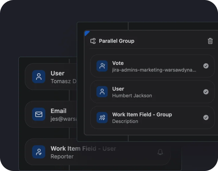Click the Parallel Group branch icon
The height and width of the screenshot is (171, 218).
click(93, 41)
